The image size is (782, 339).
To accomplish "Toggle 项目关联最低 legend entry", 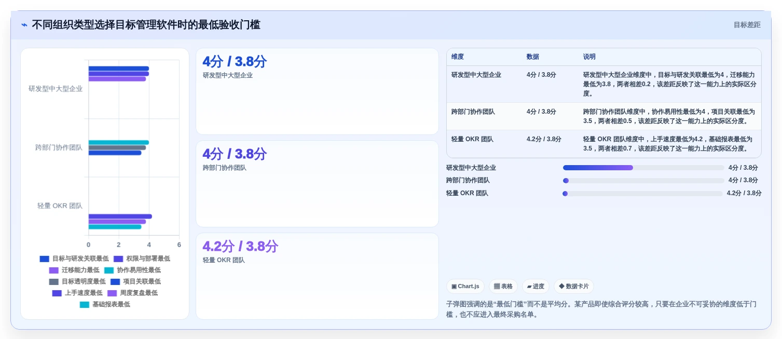I will click(135, 281).
